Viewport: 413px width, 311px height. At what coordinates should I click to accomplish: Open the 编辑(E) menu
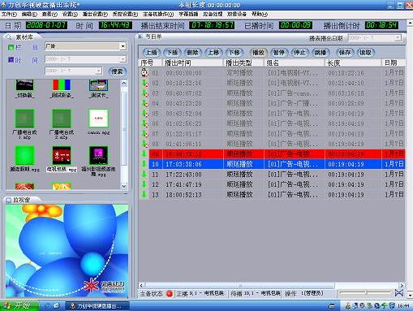point(29,14)
